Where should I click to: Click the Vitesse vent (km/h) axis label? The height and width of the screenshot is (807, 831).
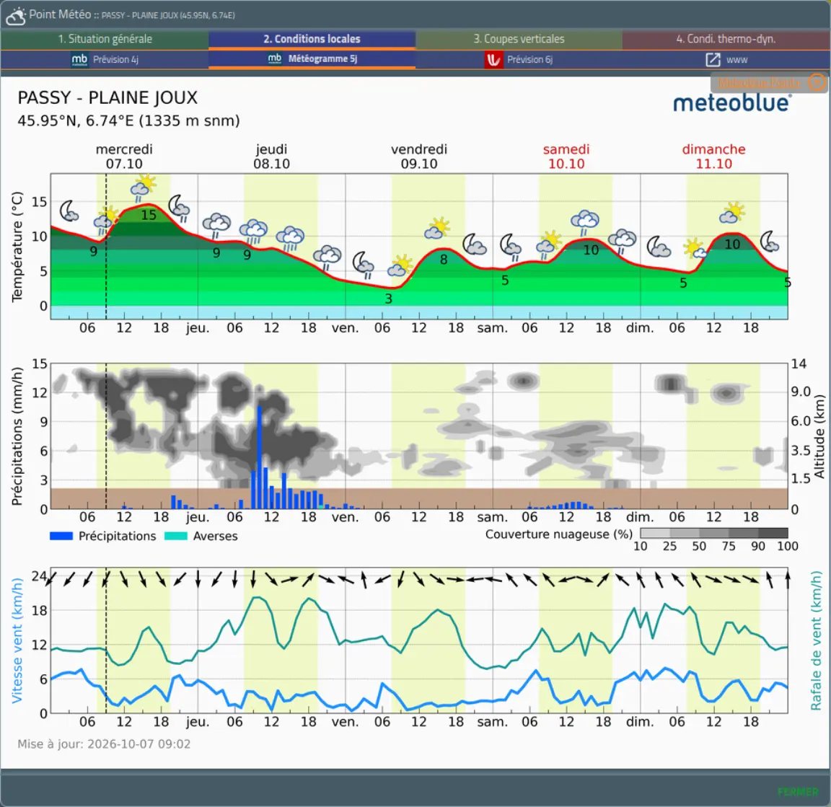click(x=17, y=640)
